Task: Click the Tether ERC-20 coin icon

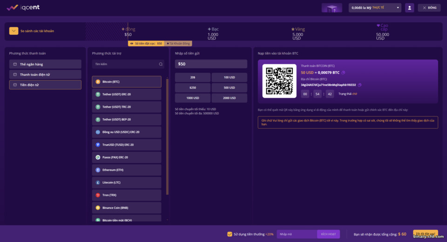Action: click(98, 94)
